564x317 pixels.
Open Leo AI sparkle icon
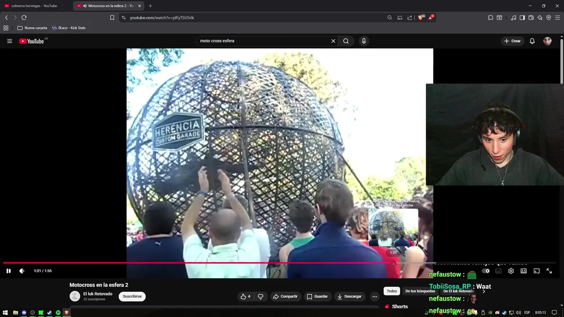coord(540,18)
